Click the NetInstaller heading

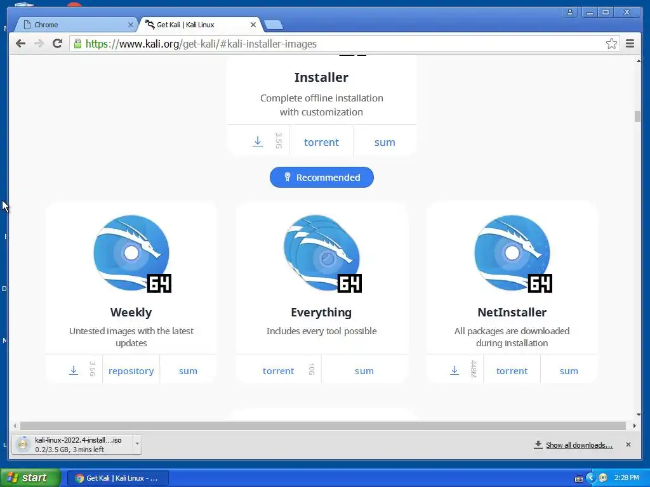(512, 312)
